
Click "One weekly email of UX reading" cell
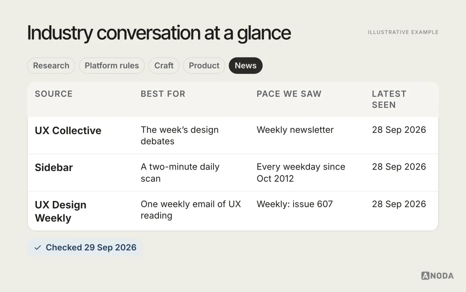pyautogui.click(x=191, y=210)
